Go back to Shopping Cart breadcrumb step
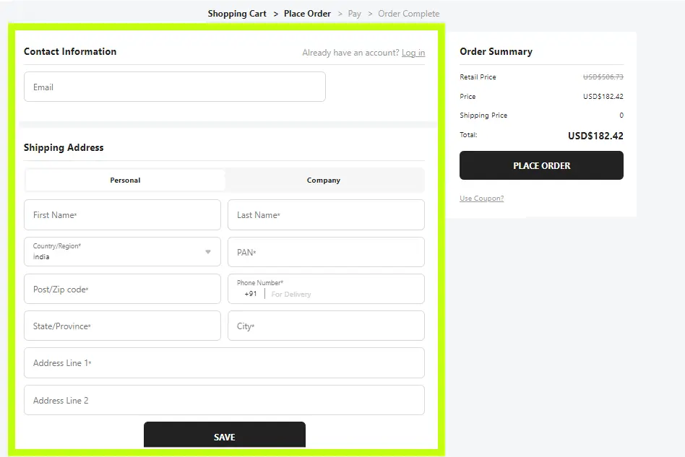 pyautogui.click(x=237, y=14)
